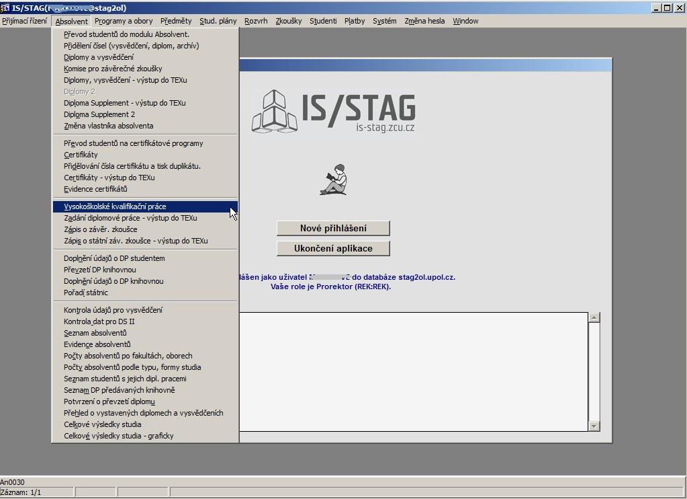Click the Ukončení aplikace button

pos(333,248)
